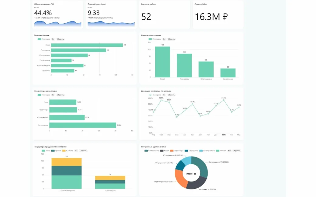Click the orange 'Переговоры' donut legend swatch
This screenshot has height=197, width=316.
pyautogui.click(x=172, y=151)
